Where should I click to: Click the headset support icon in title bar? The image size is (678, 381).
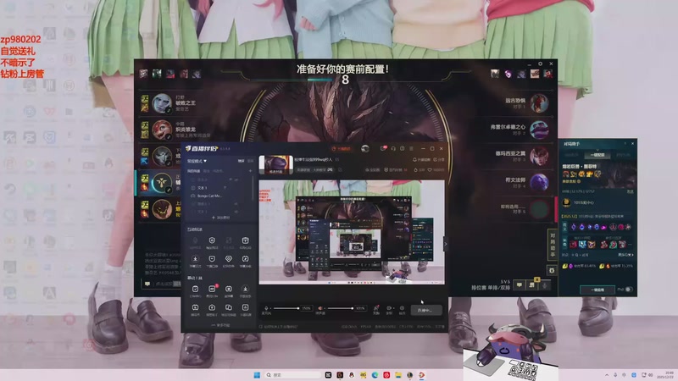(x=393, y=149)
